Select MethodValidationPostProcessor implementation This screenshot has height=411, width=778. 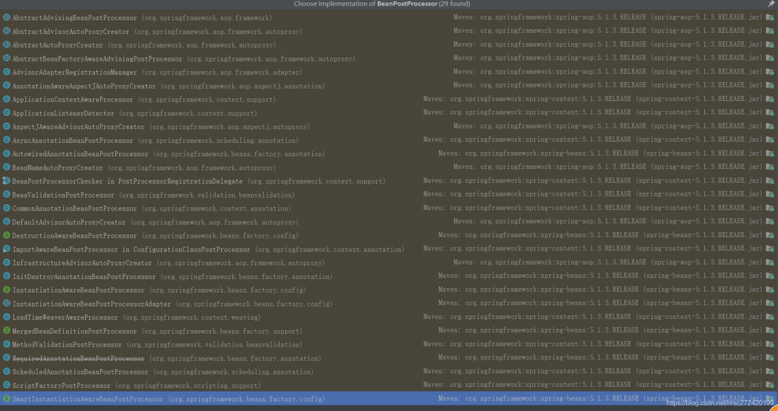tap(389, 344)
